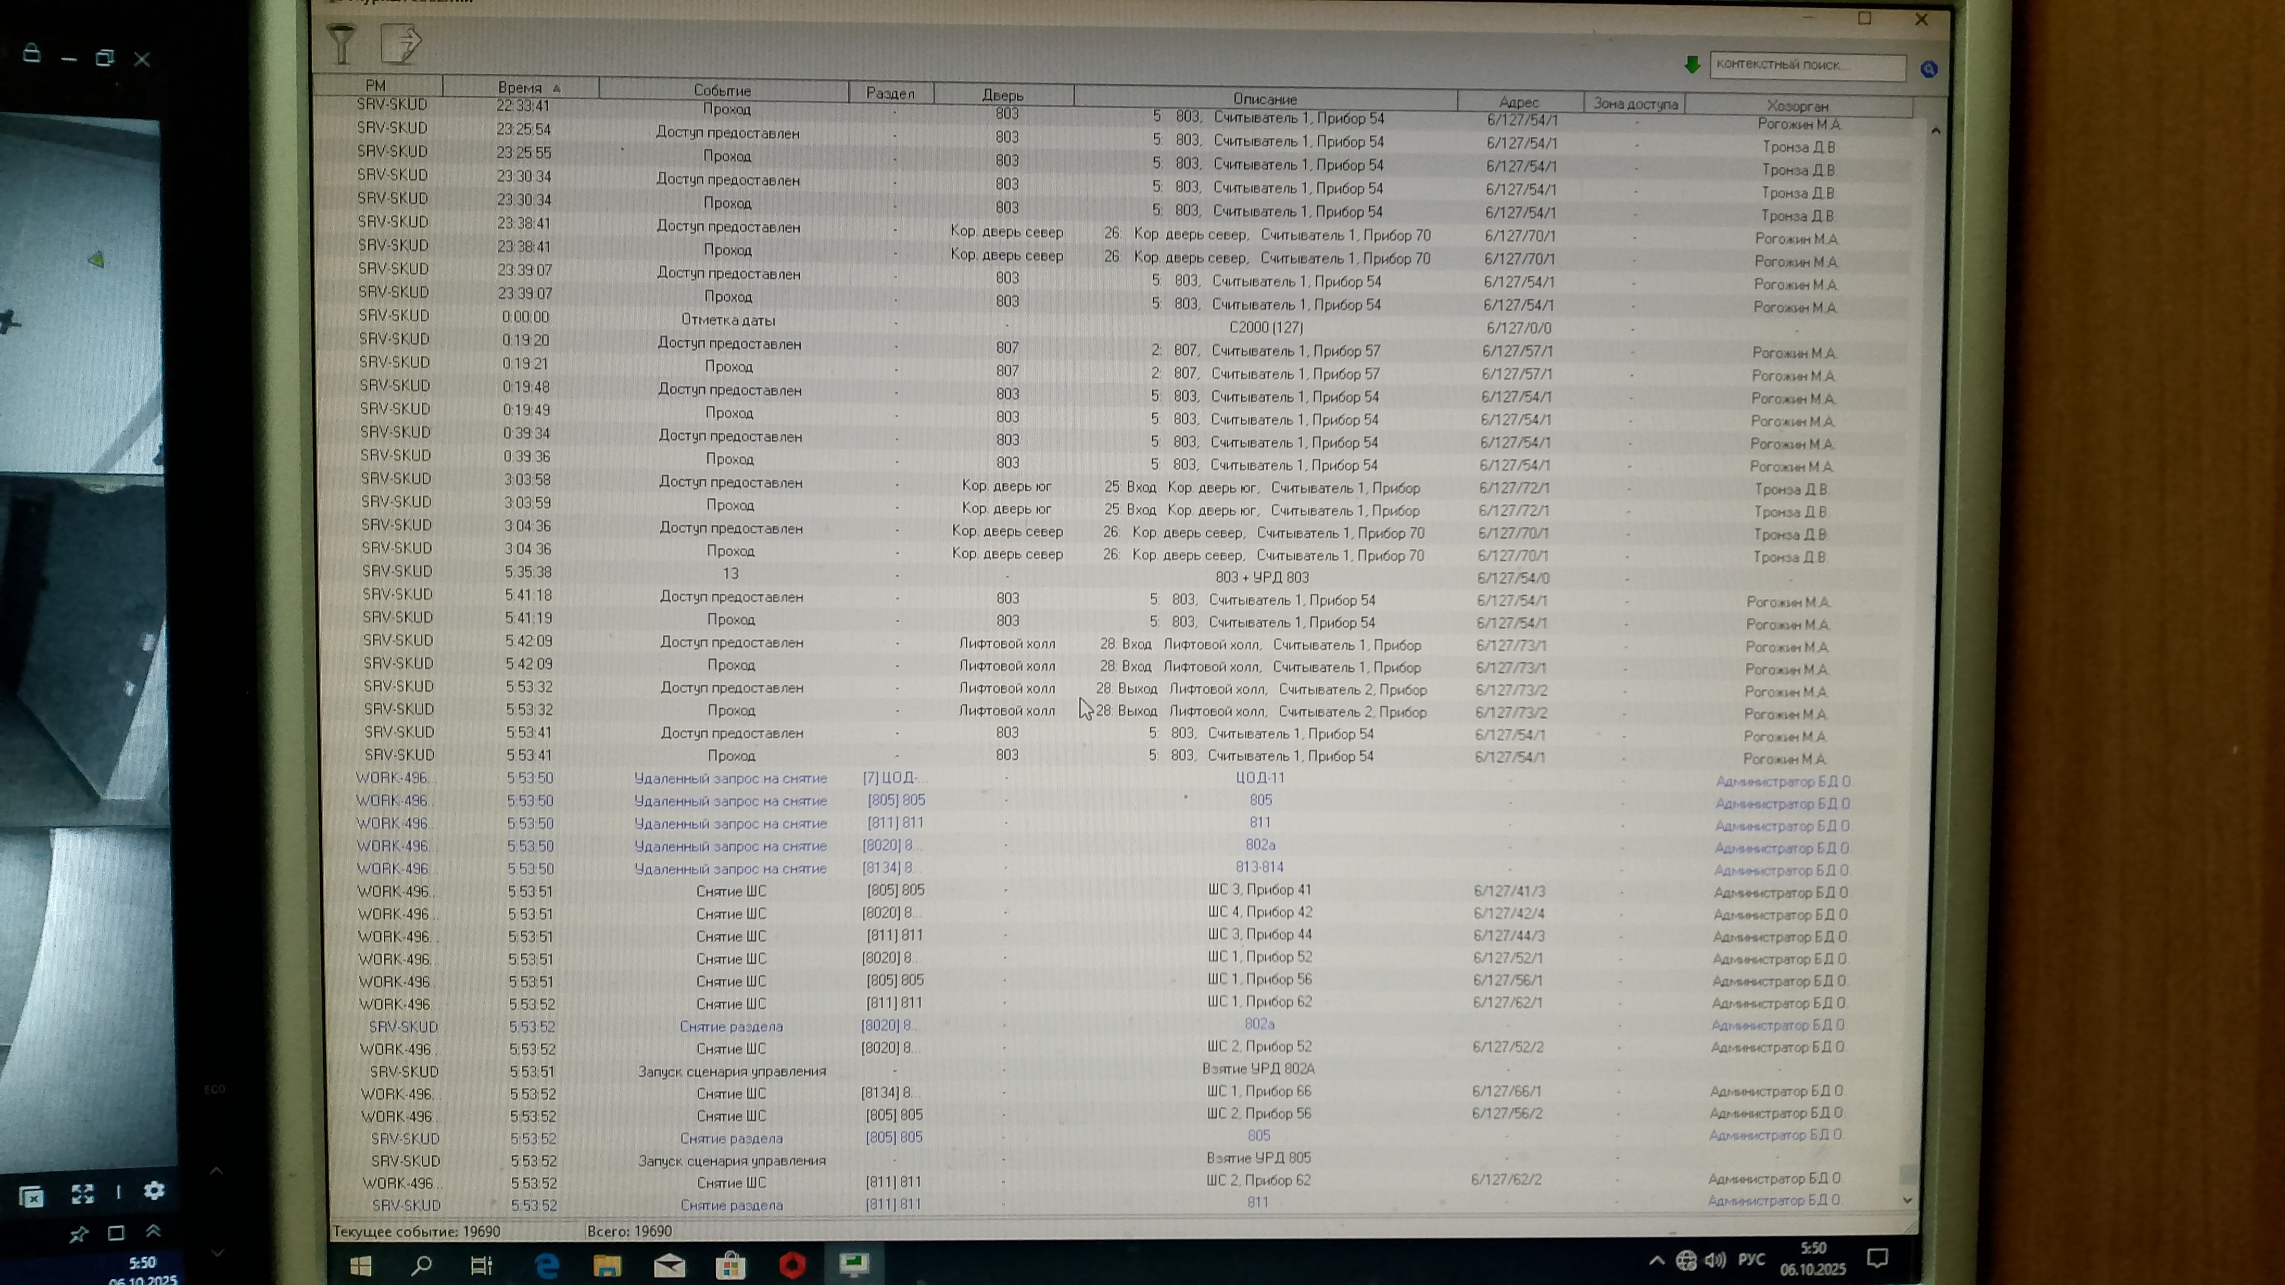The width and height of the screenshot is (2285, 1285).
Task: Click Время column sort arrow header
Action: click(x=528, y=88)
